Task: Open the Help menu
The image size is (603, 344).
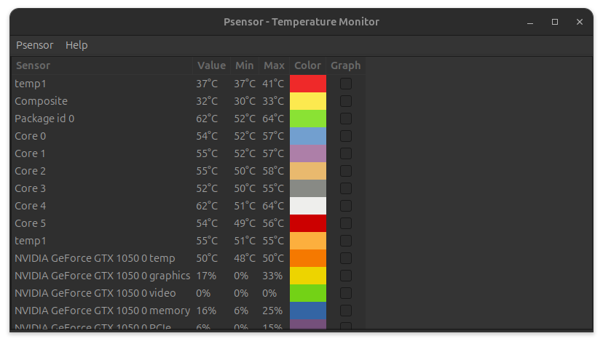Action: 76,45
